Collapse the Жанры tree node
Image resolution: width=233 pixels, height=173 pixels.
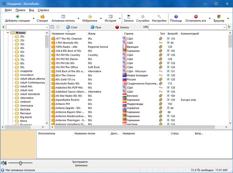click(8, 33)
